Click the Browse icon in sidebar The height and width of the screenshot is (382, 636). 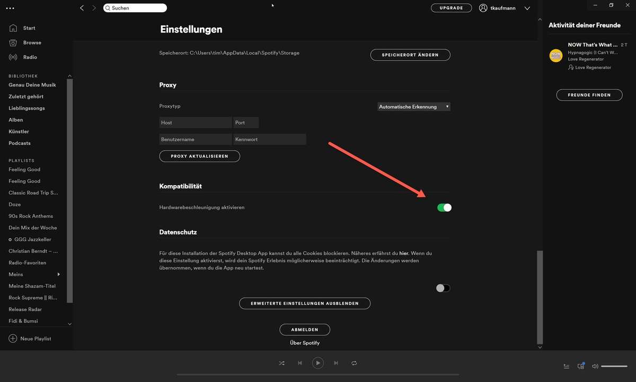pos(13,42)
